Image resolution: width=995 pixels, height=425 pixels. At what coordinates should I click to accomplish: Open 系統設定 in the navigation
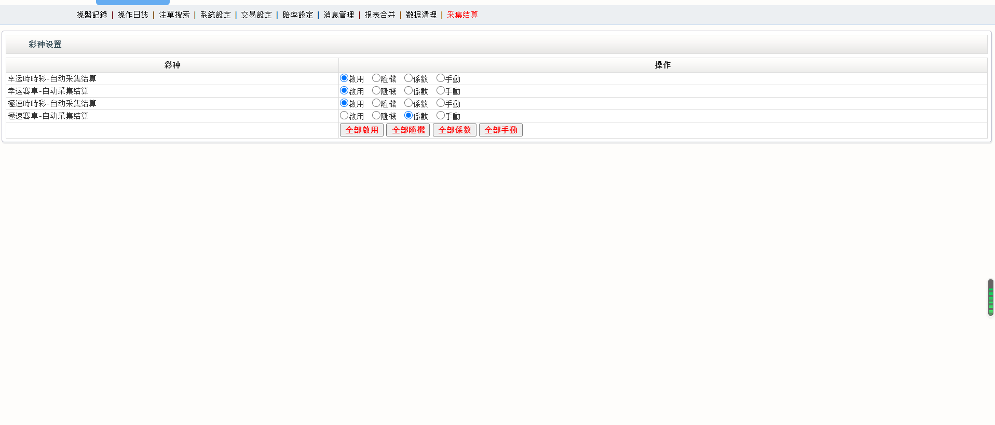click(x=215, y=15)
